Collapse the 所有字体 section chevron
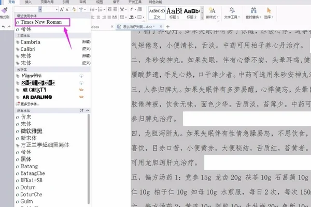311x207 pixels. tap(88, 111)
